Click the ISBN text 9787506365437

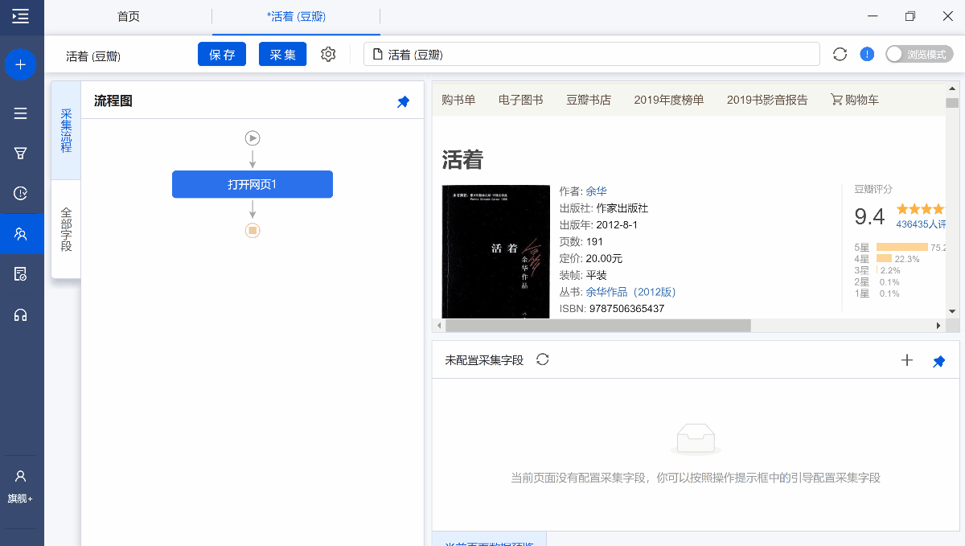coord(626,309)
